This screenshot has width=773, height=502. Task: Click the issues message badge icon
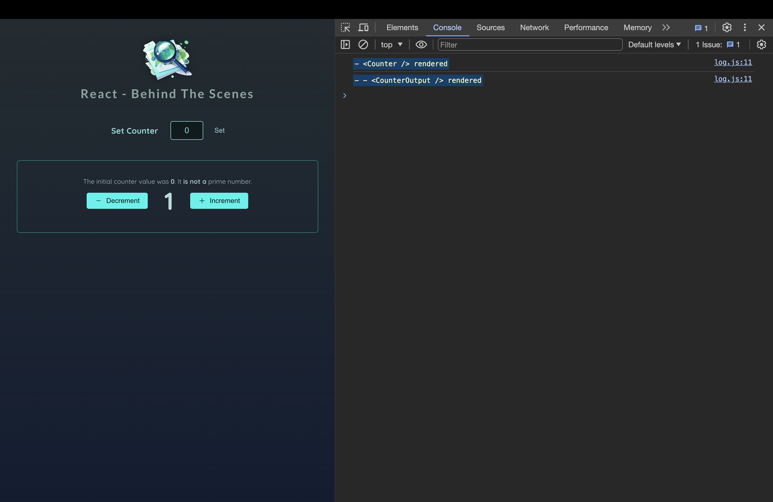[701, 28]
